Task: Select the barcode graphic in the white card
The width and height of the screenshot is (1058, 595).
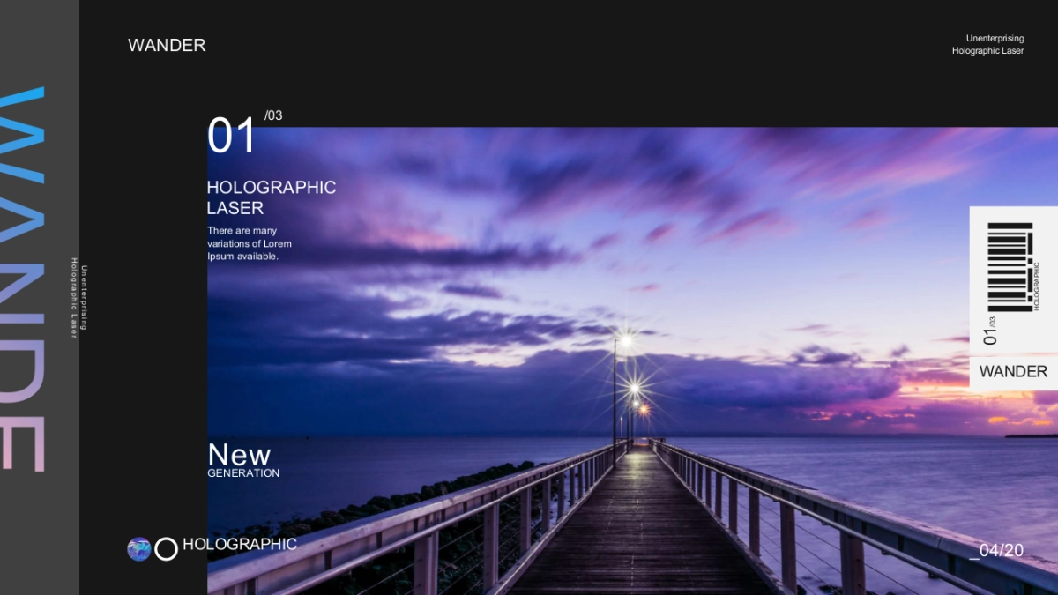Action: point(1010,266)
